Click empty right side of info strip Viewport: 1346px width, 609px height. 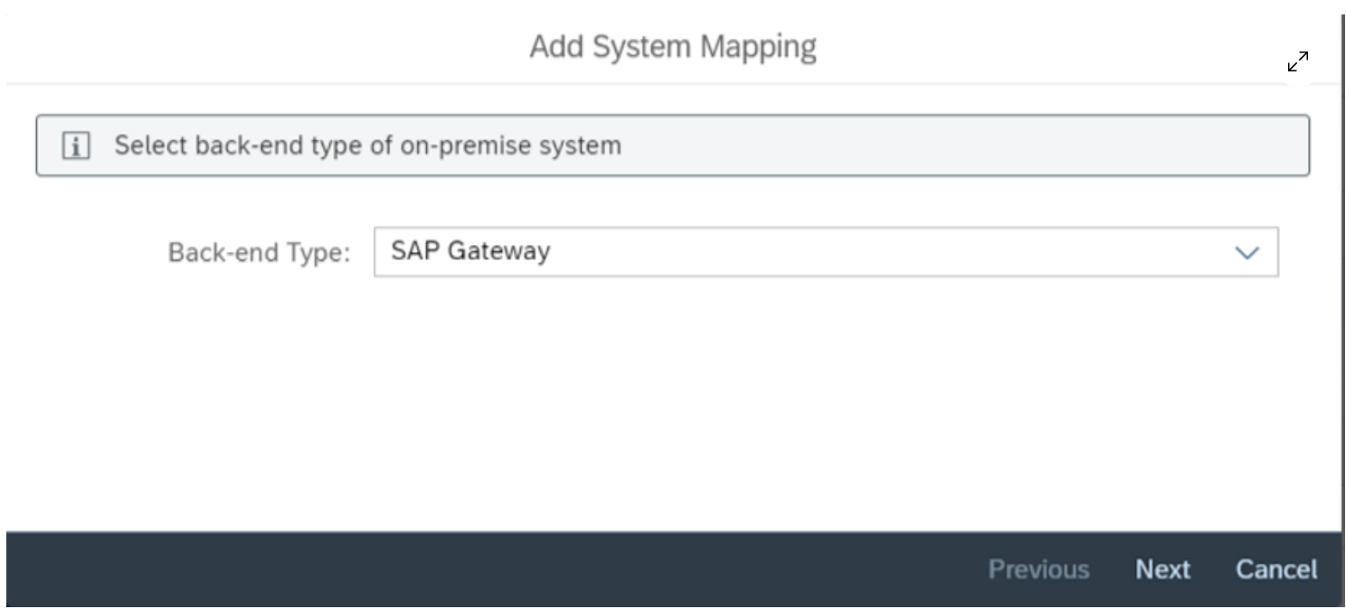pyautogui.click(x=995, y=145)
